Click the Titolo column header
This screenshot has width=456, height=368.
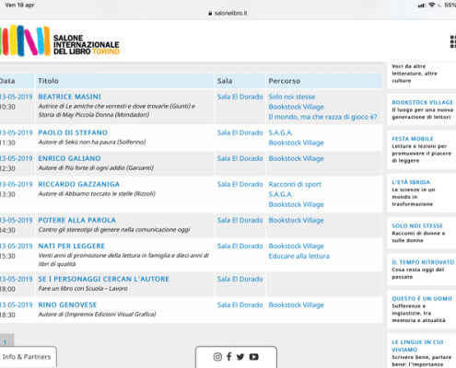point(124,81)
